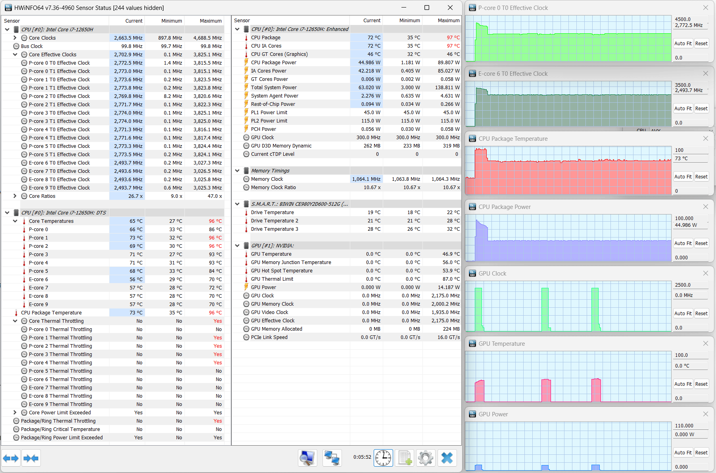Click the icon beside Package/Ring Thermal Throttling
716x473 pixels.
[16, 421]
